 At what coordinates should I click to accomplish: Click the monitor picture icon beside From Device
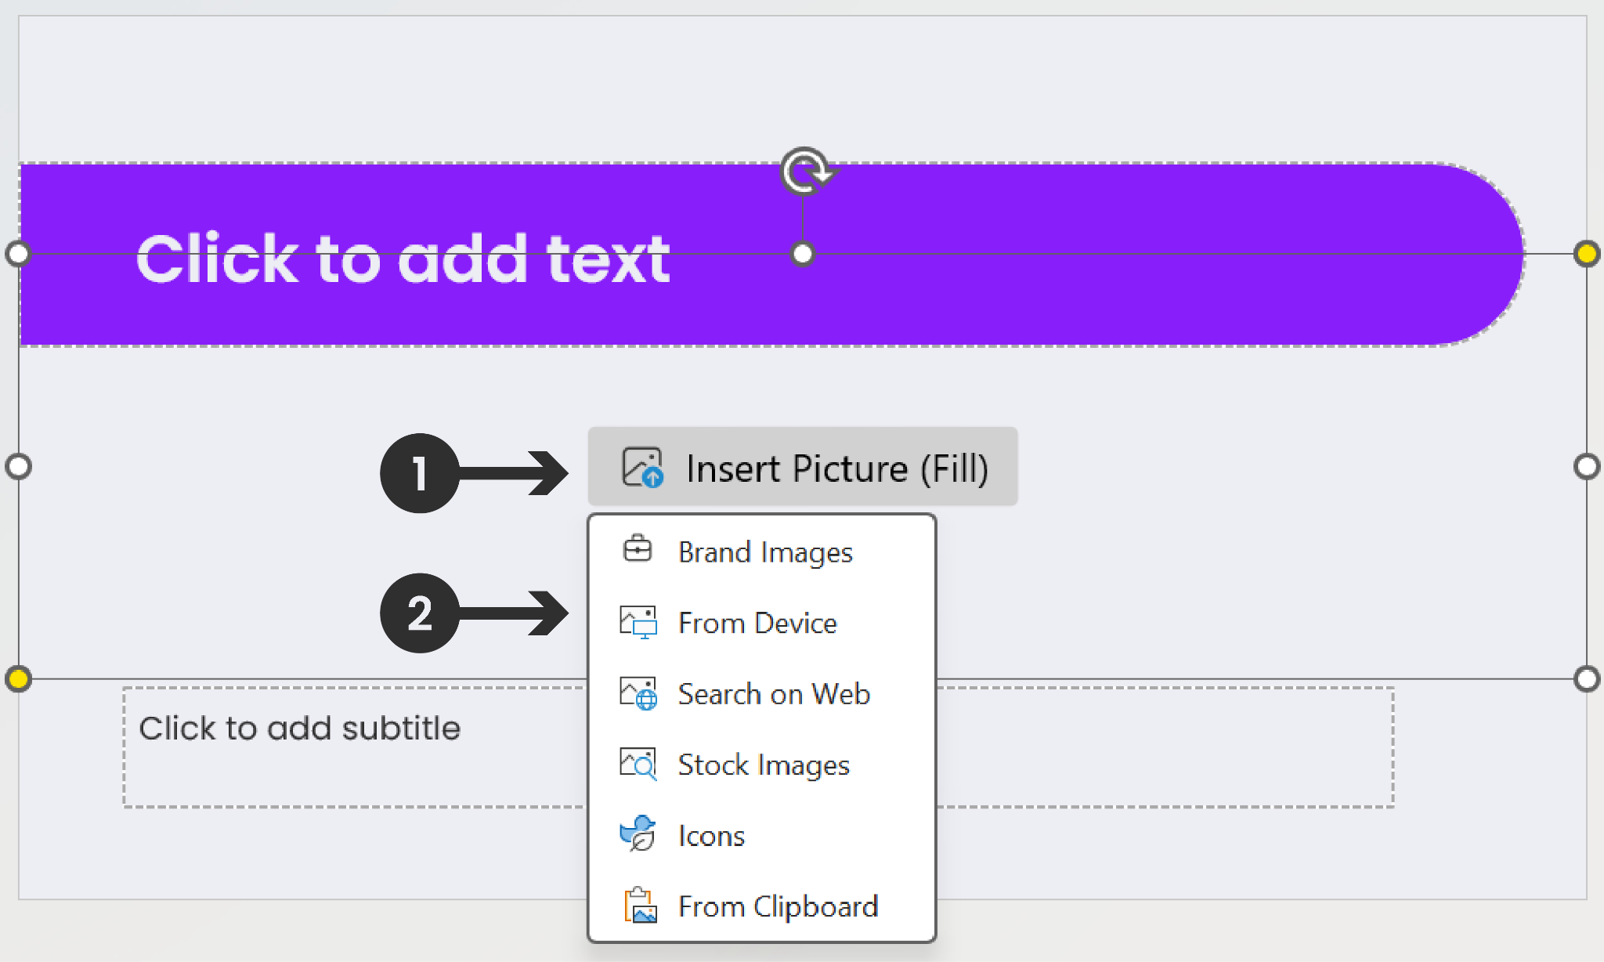[x=638, y=623]
